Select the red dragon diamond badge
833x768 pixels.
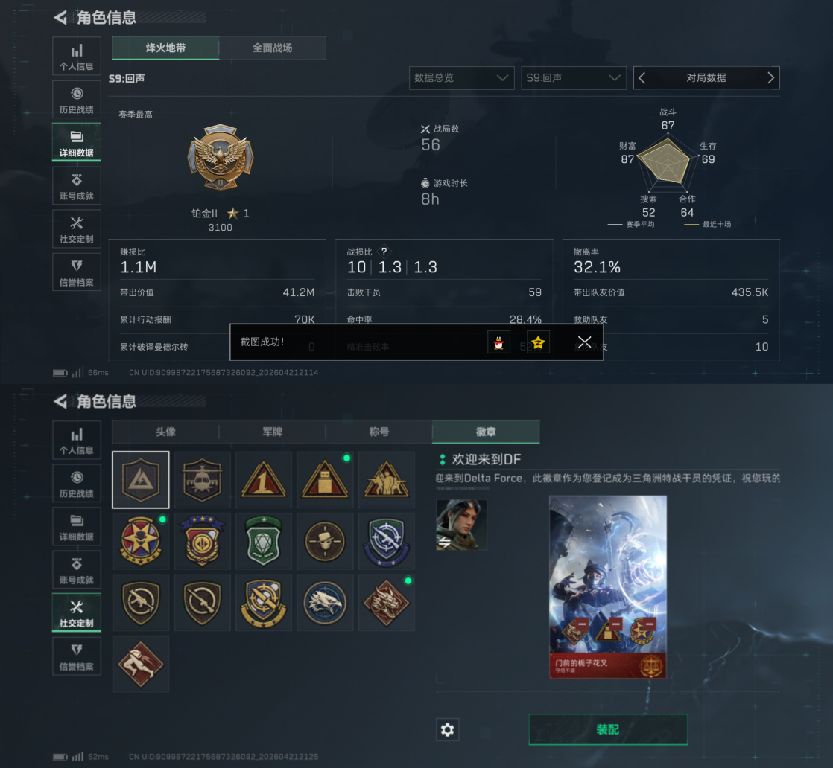pyautogui.click(x=386, y=602)
